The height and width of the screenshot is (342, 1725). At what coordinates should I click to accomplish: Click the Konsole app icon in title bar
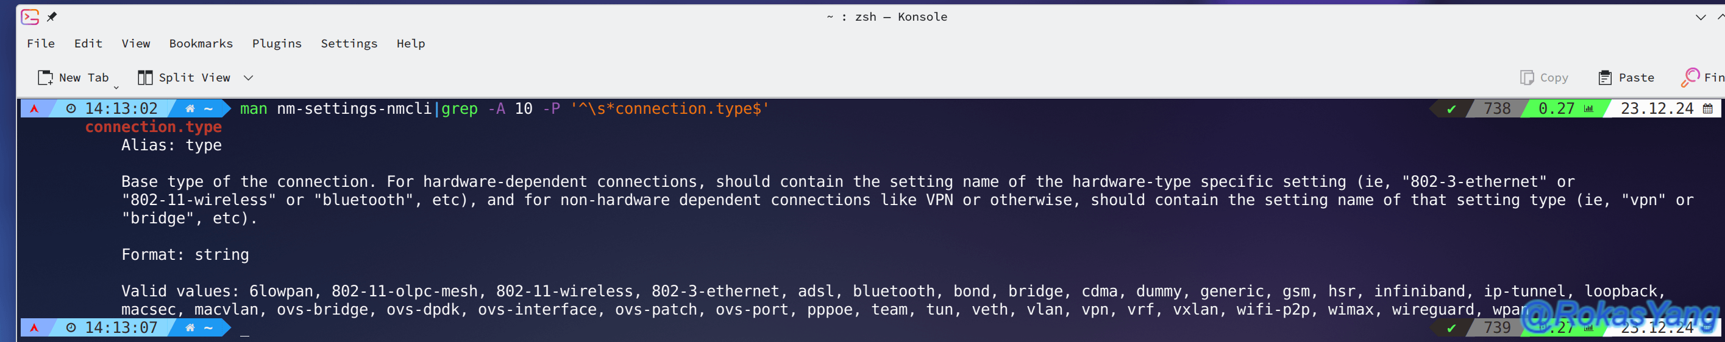pyautogui.click(x=29, y=16)
